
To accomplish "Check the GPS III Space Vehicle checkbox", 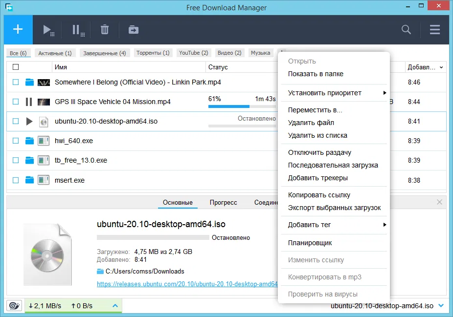I will point(16,102).
